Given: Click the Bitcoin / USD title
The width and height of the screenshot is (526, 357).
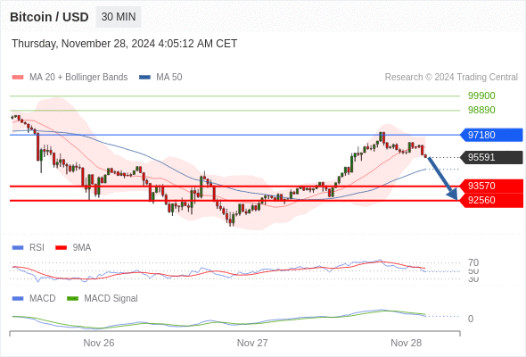Looking at the screenshot, I should click(x=49, y=17).
